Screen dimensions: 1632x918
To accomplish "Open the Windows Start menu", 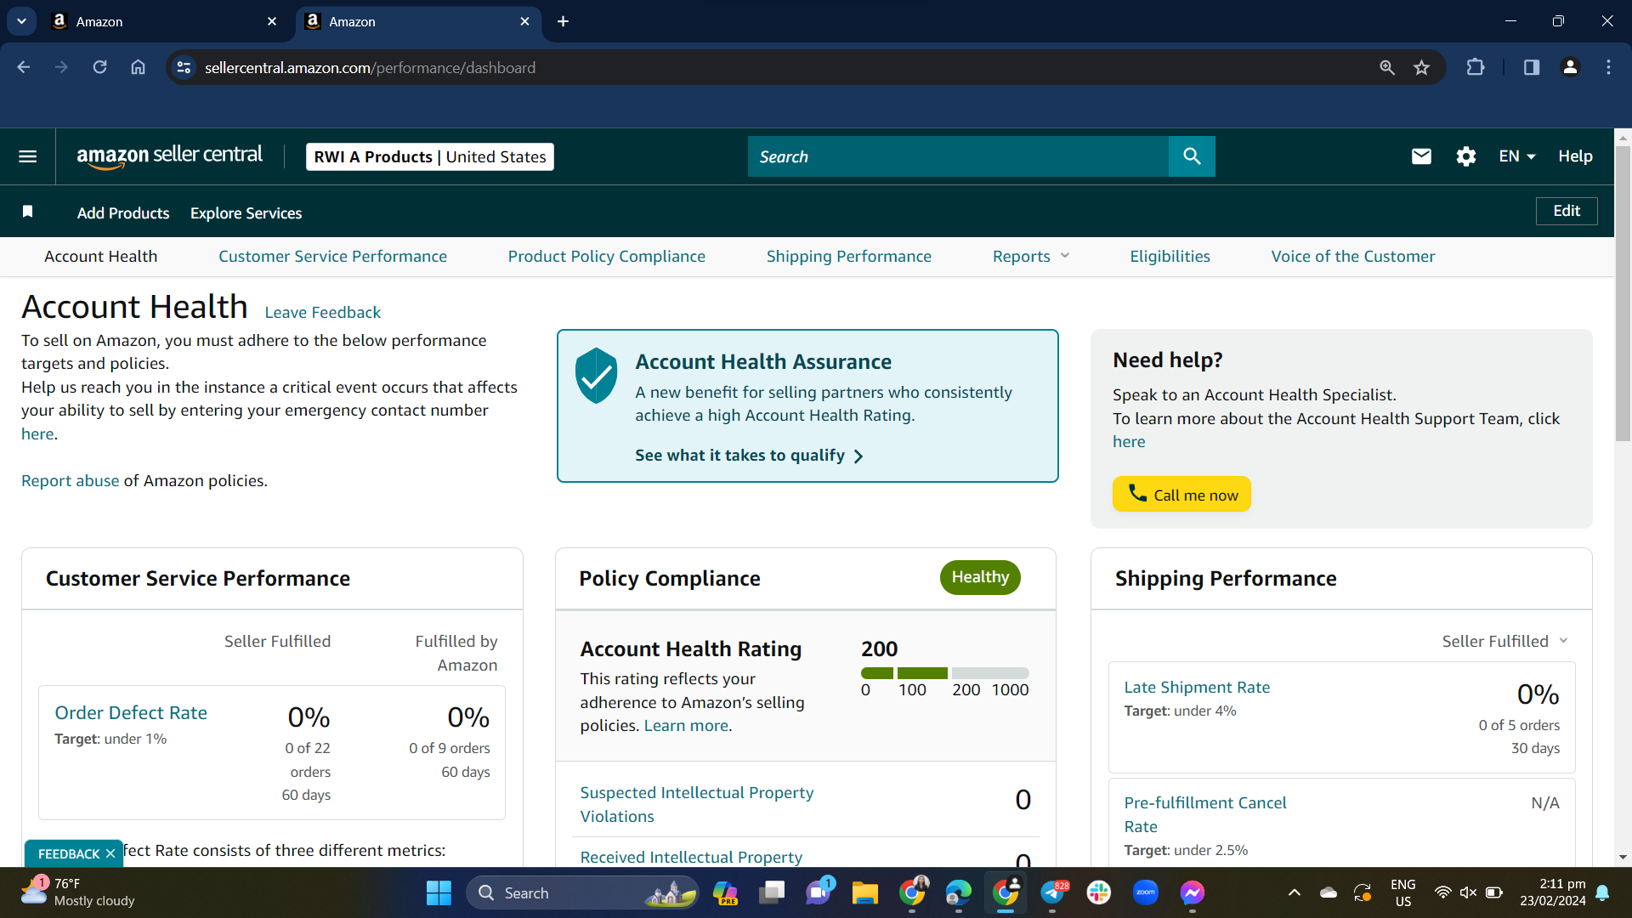I will [x=439, y=892].
